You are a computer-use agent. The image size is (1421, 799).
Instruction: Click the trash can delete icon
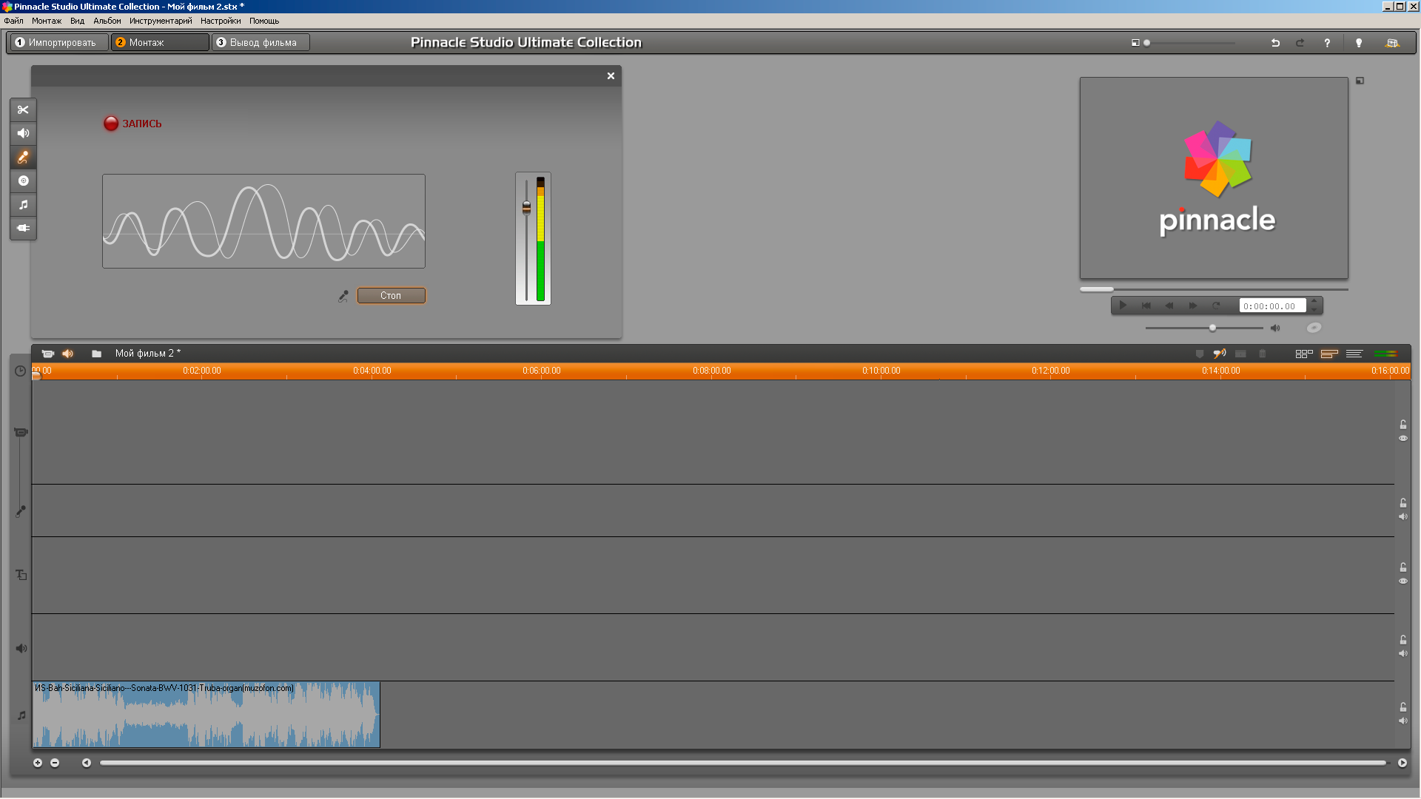pos(1263,354)
